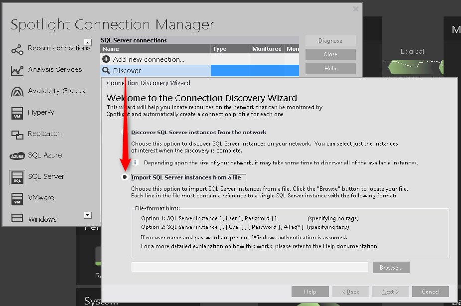
Task: Click the Recent connections icon
Action: click(x=17, y=49)
